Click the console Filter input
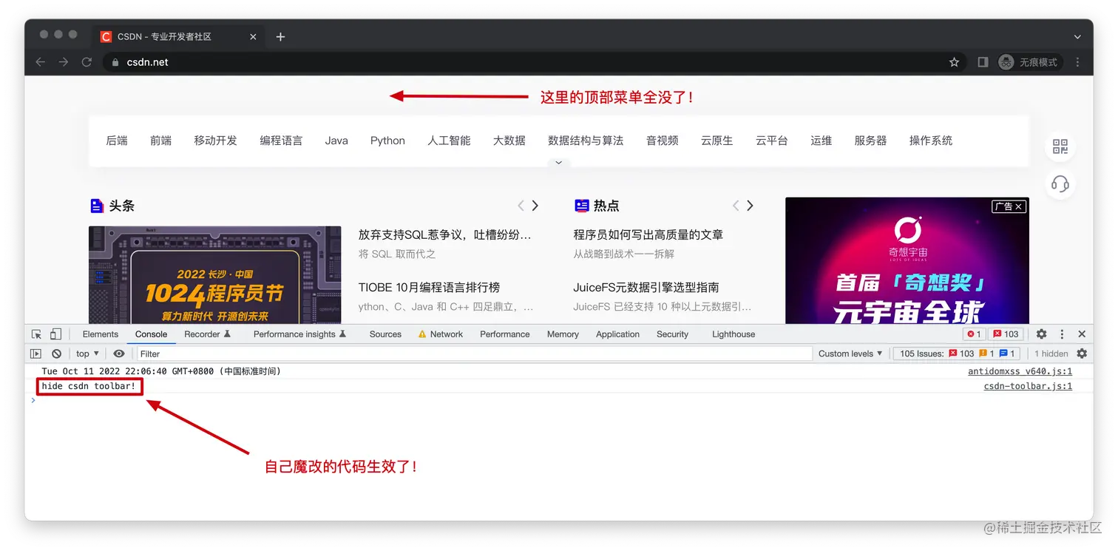 click(x=475, y=354)
